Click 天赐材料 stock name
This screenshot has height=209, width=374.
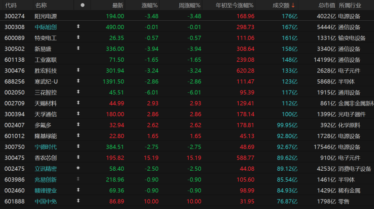(46, 104)
